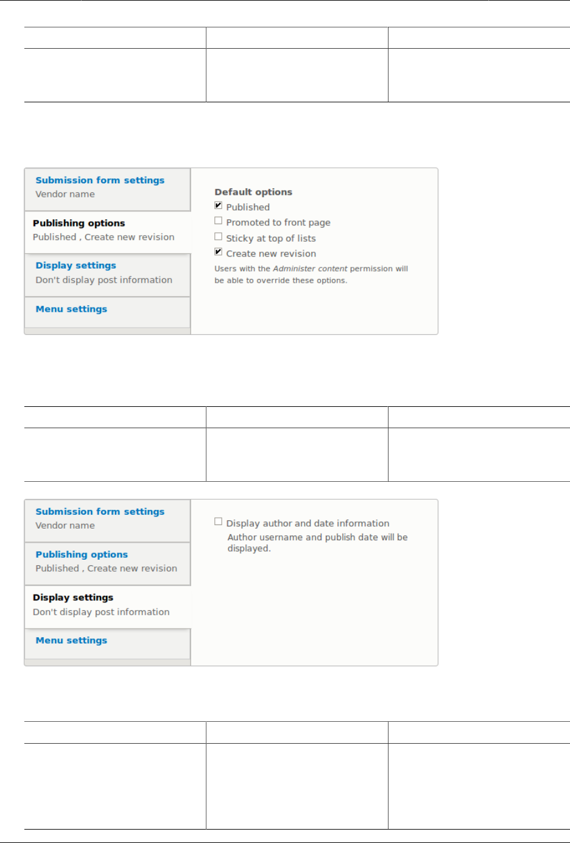Image resolution: width=570 pixels, height=843 pixels.
Task: Switch to Display settings tab in upper panel
Action: 76,266
